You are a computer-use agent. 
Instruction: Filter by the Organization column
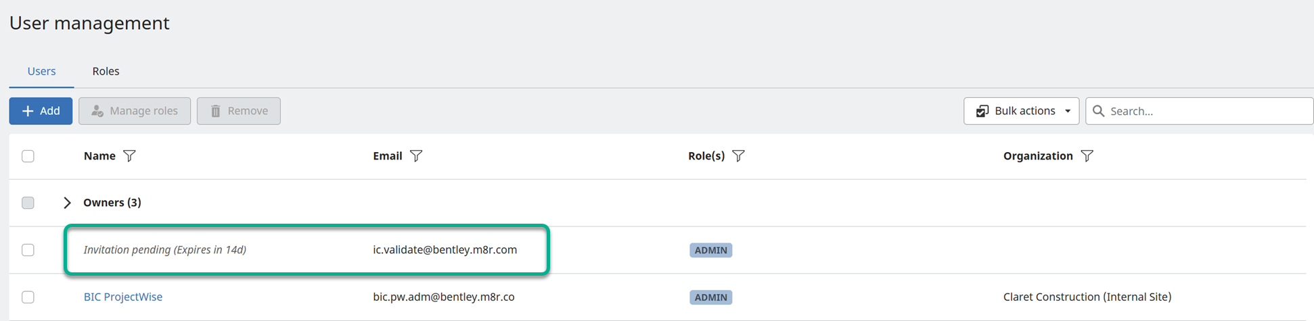pos(1087,156)
